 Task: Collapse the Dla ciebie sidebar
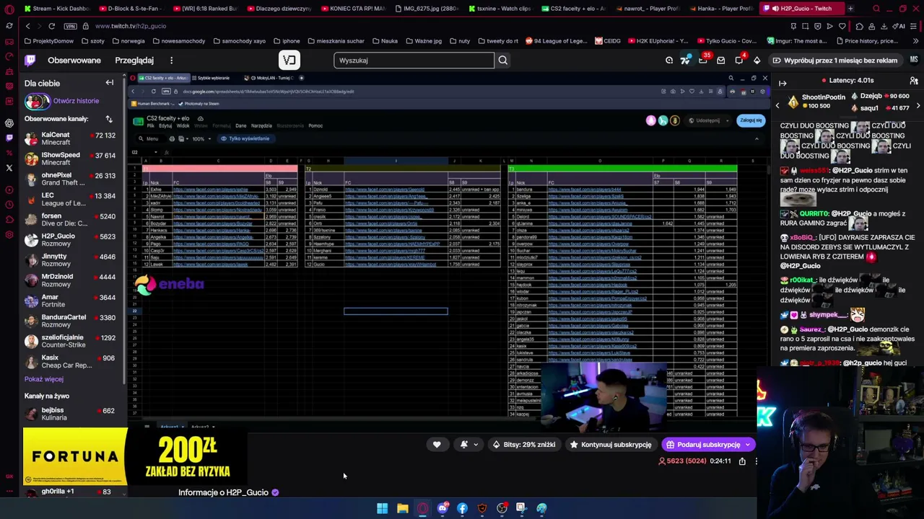110,83
